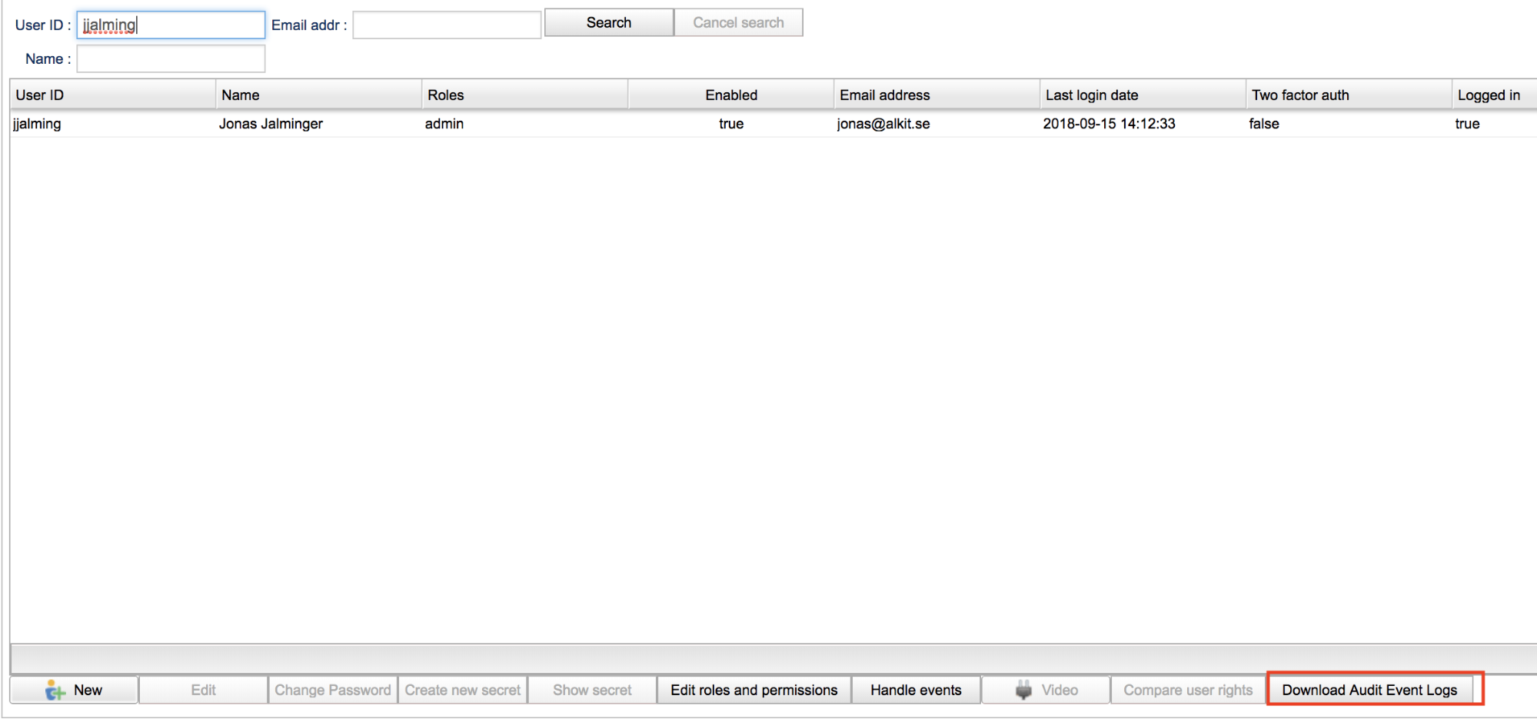This screenshot has height=719, width=1537.
Task: Click the Video plug icon
Action: click(x=1023, y=690)
